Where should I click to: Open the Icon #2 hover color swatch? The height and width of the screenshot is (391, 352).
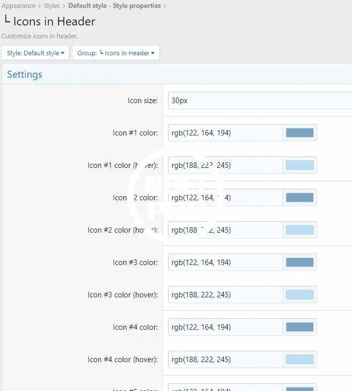300,230
